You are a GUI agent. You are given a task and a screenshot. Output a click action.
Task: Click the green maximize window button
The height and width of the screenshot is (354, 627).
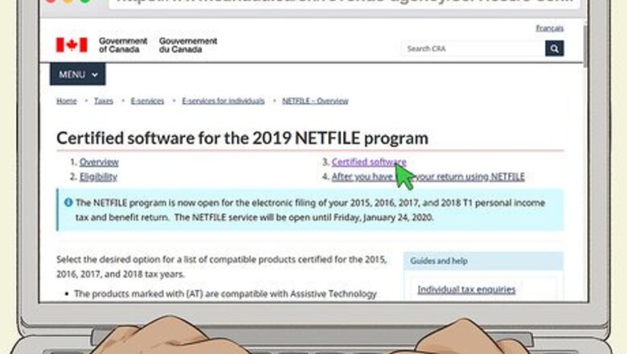click(83, 2)
